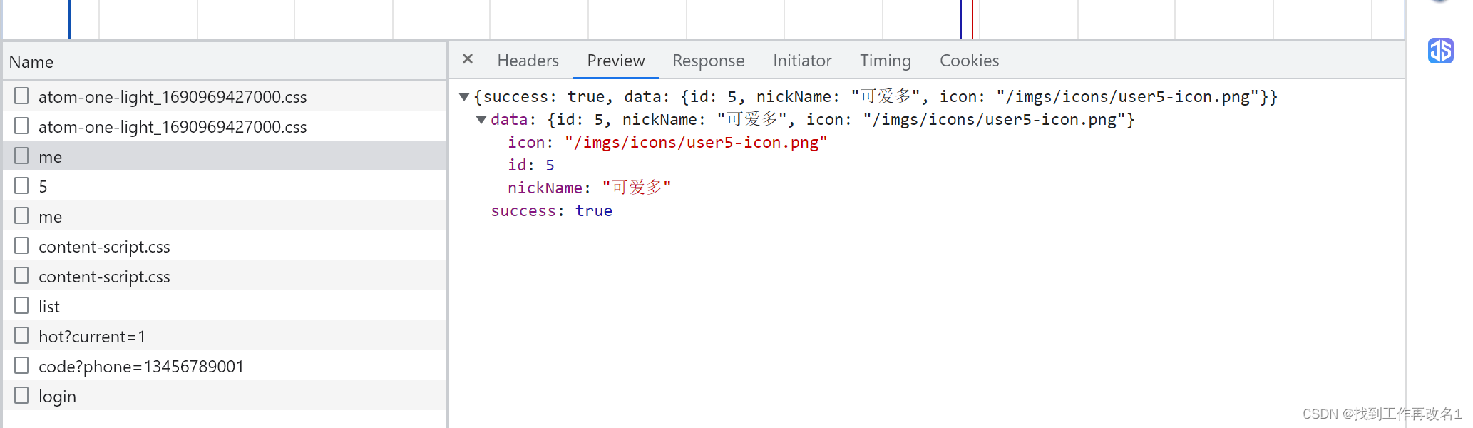This screenshot has width=1473, height=428.
Task: Select the list request
Action: (225, 305)
